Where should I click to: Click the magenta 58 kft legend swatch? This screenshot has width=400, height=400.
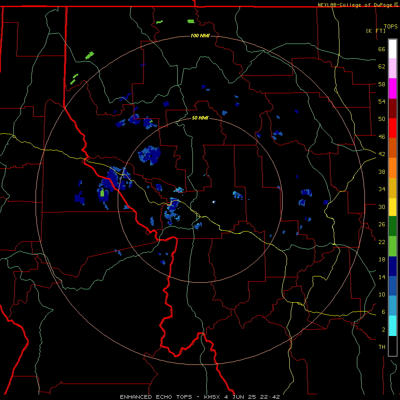[392, 88]
